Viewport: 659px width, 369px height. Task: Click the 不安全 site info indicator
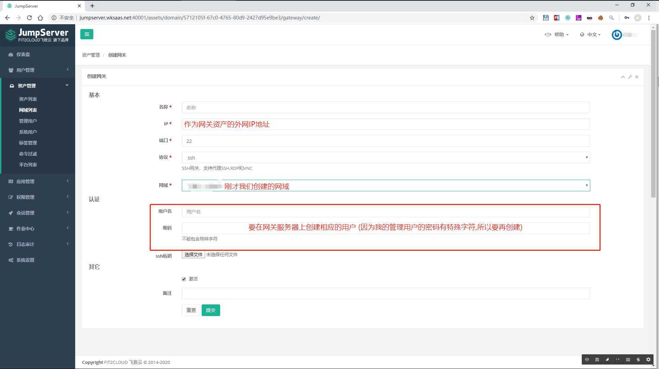(63, 18)
